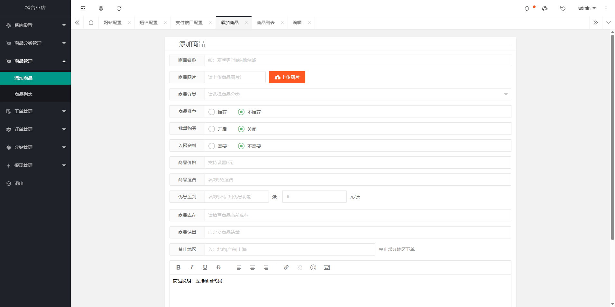The image size is (615, 307).
Task: Insert an emoji in the description editor
Action: click(313, 267)
